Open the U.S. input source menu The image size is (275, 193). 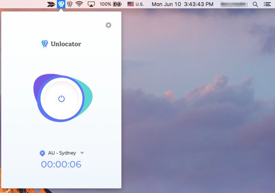[x=135, y=4]
